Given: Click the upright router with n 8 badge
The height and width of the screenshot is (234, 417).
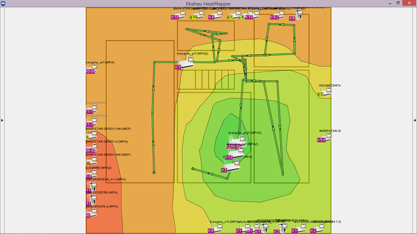Looking at the screenshot, I should click(298, 14).
